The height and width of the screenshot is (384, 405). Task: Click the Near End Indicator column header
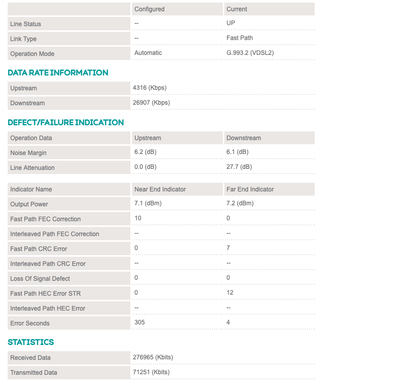click(160, 189)
